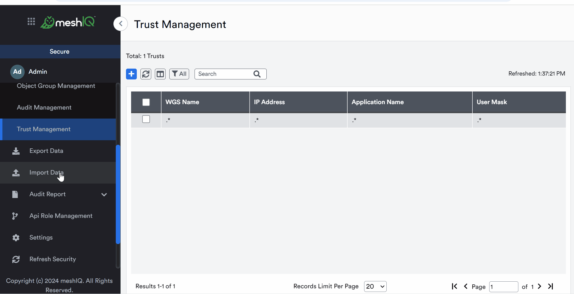
Task: Click the Import Data upload icon
Action: click(x=16, y=173)
